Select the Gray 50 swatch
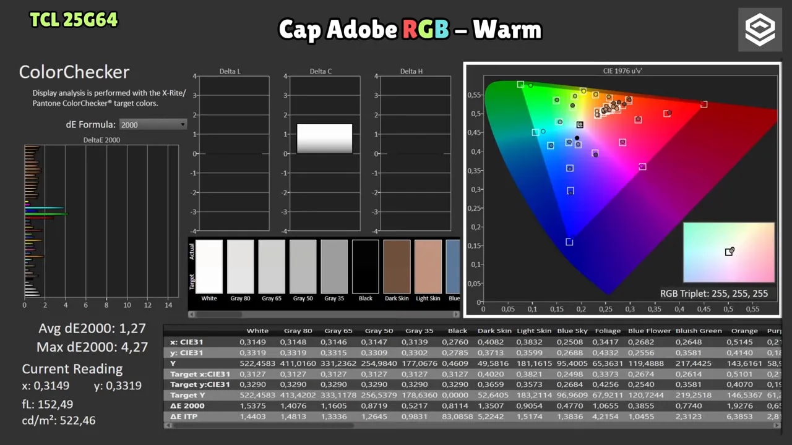 pyautogui.click(x=303, y=266)
